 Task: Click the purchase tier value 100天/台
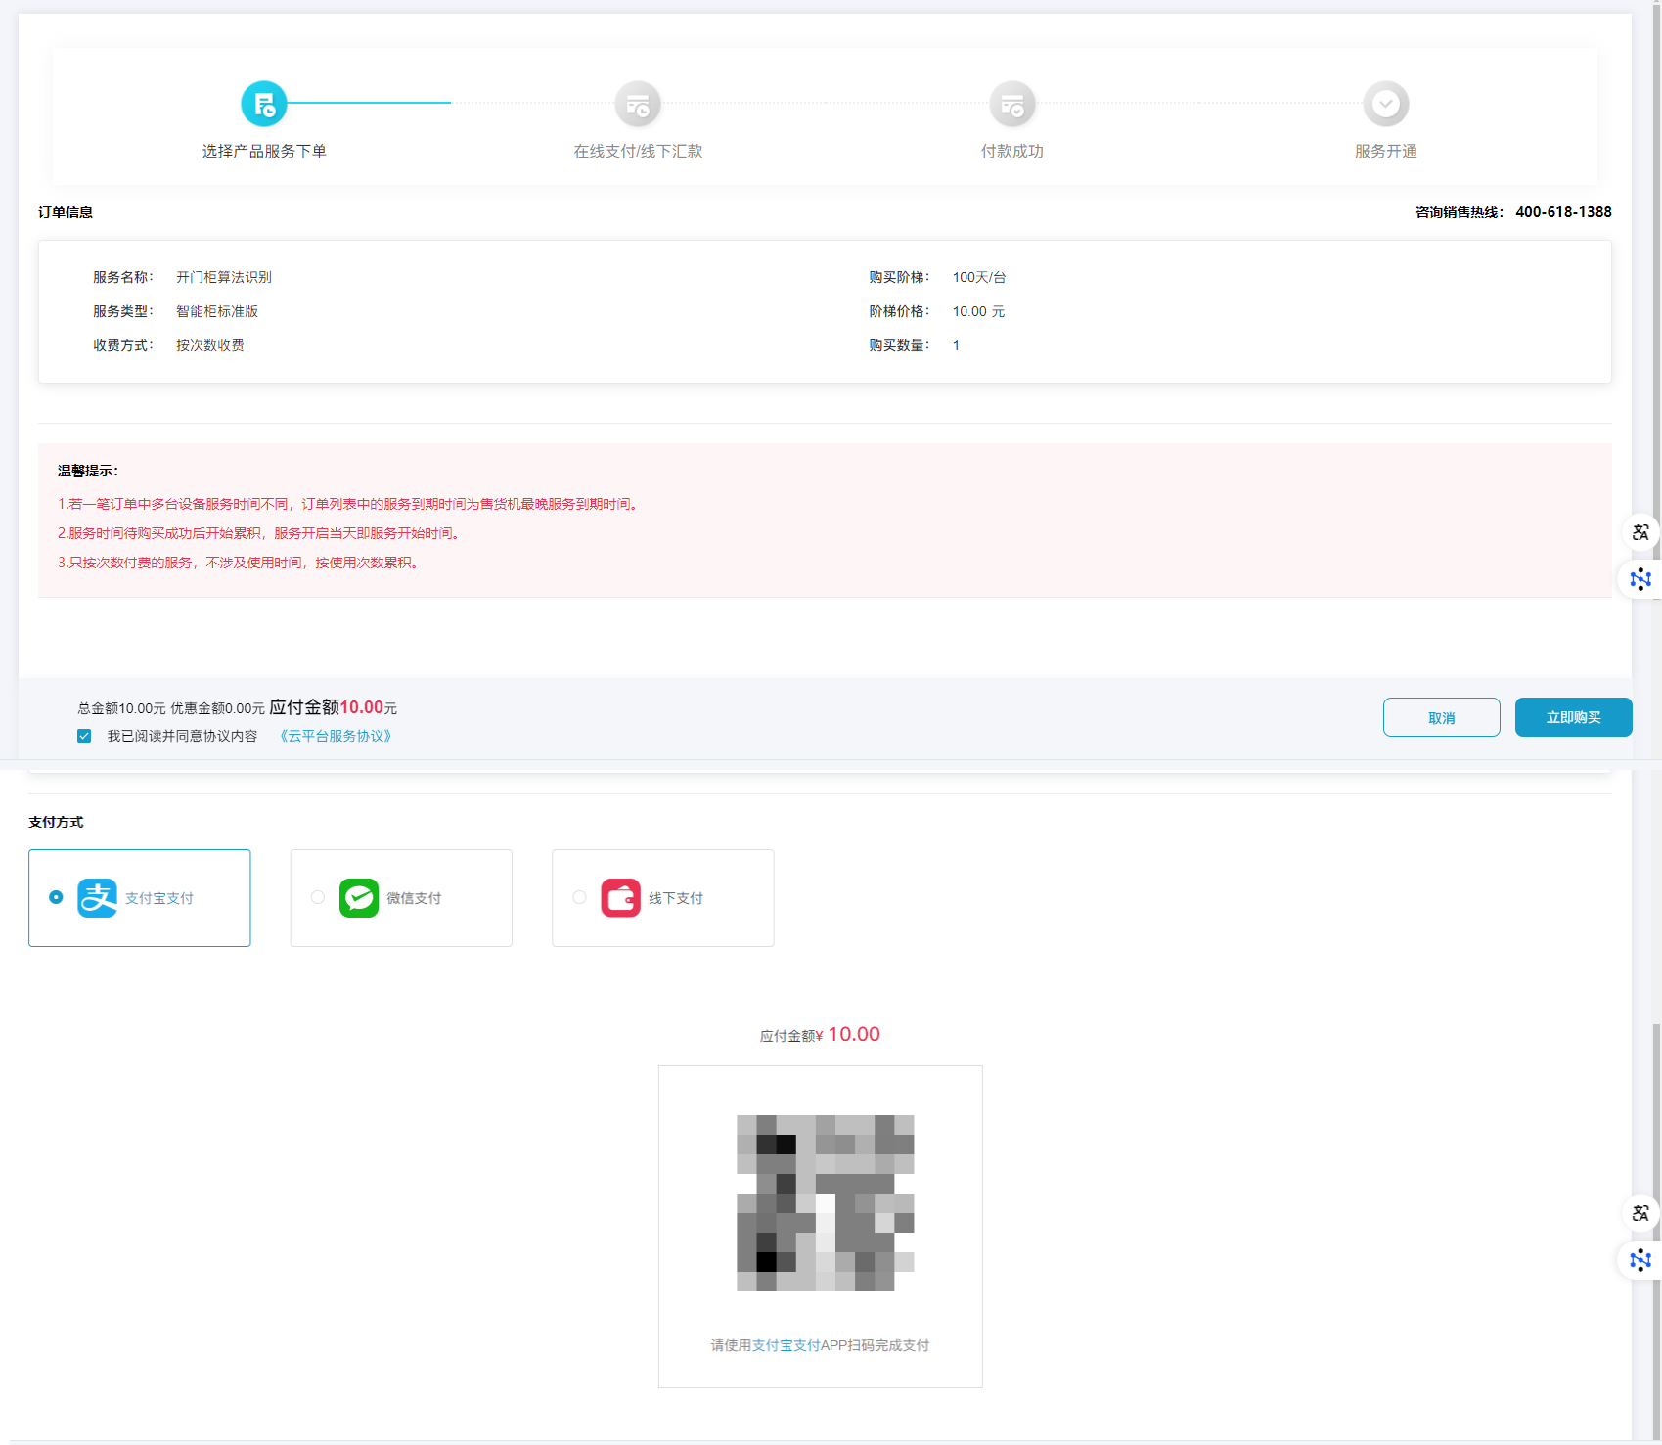click(x=979, y=277)
